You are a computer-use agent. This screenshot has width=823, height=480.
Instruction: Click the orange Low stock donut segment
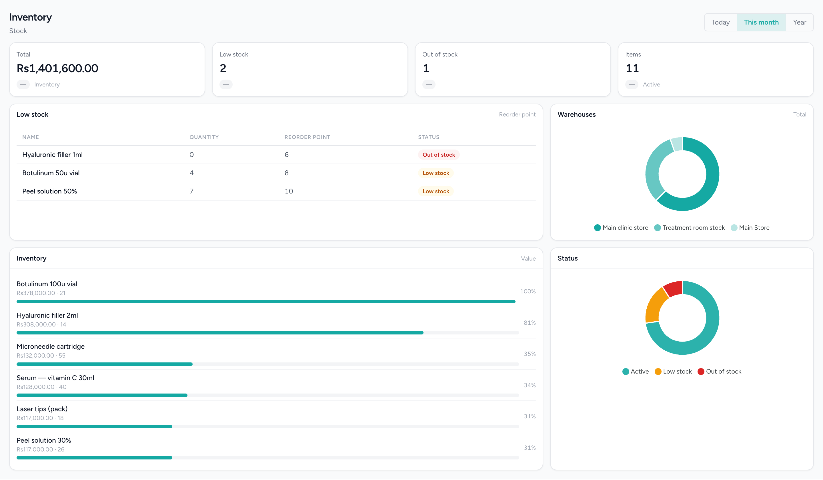click(655, 306)
